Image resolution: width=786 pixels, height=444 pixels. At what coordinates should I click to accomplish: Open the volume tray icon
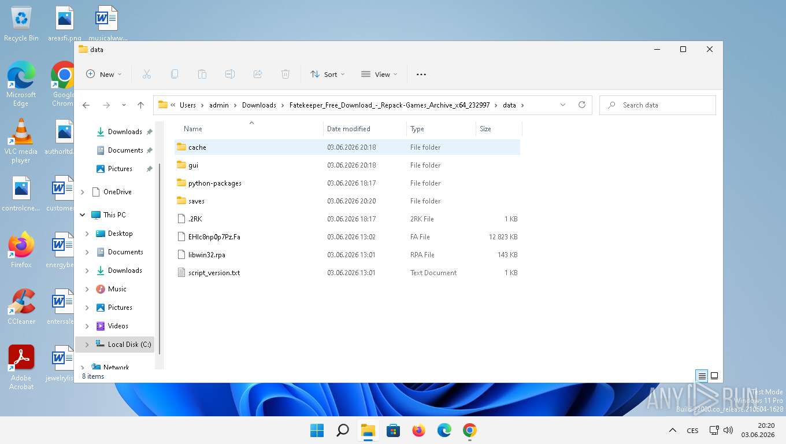(x=728, y=430)
